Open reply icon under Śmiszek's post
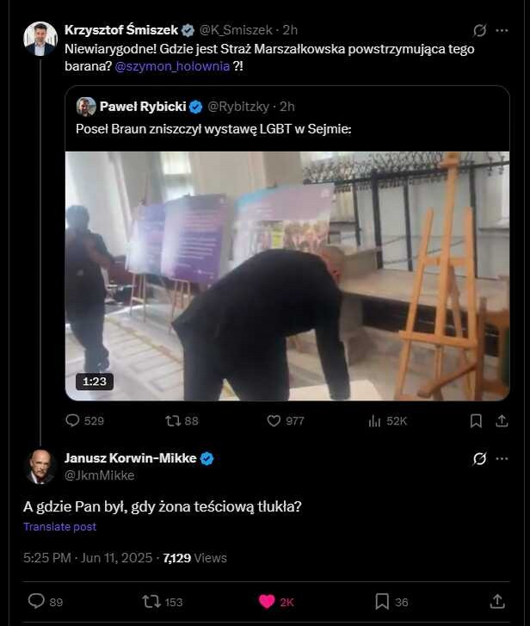Screen dimensions: 530x626 coord(72,420)
